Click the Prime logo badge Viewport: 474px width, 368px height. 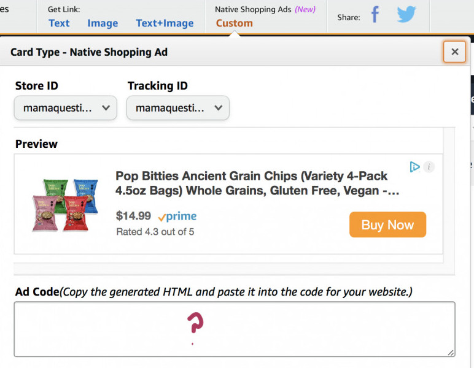(x=177, y=217)
